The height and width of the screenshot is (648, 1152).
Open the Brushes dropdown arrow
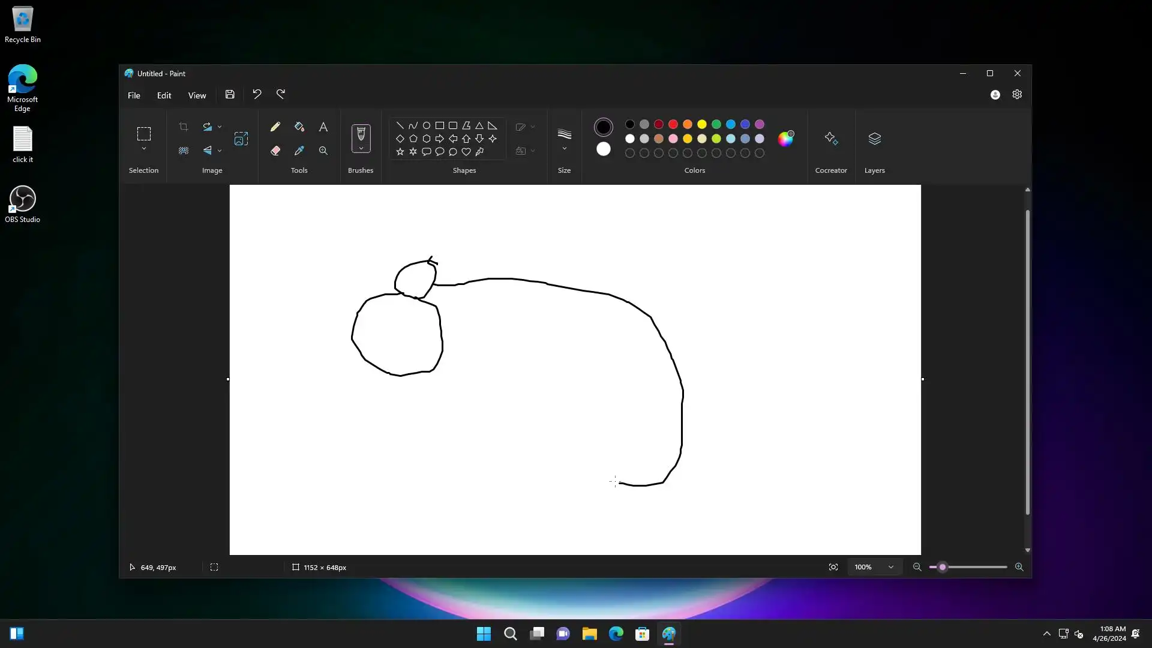(361, 148)
